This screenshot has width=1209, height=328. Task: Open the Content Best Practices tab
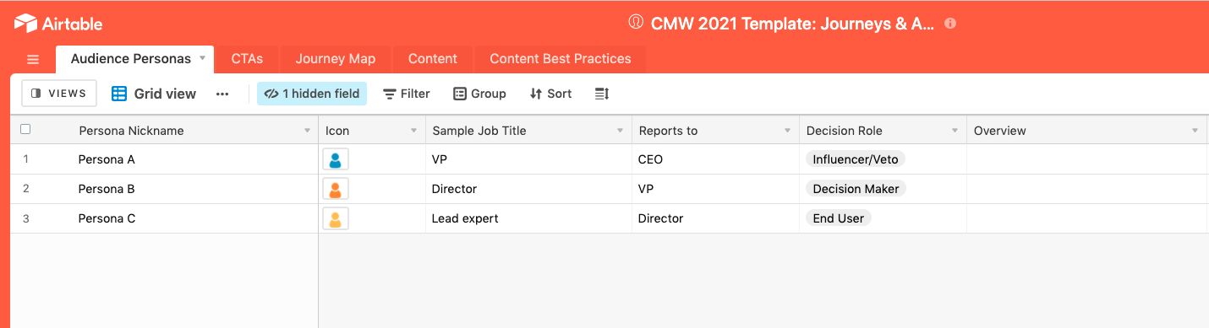coord(561,59)
